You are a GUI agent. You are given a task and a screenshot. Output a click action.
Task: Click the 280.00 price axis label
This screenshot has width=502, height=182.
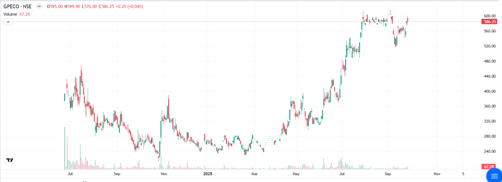(490, 136)
